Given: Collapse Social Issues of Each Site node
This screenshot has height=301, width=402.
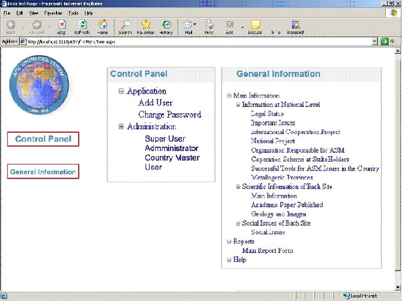Looking at the screenshot, I should coord(238,224).
